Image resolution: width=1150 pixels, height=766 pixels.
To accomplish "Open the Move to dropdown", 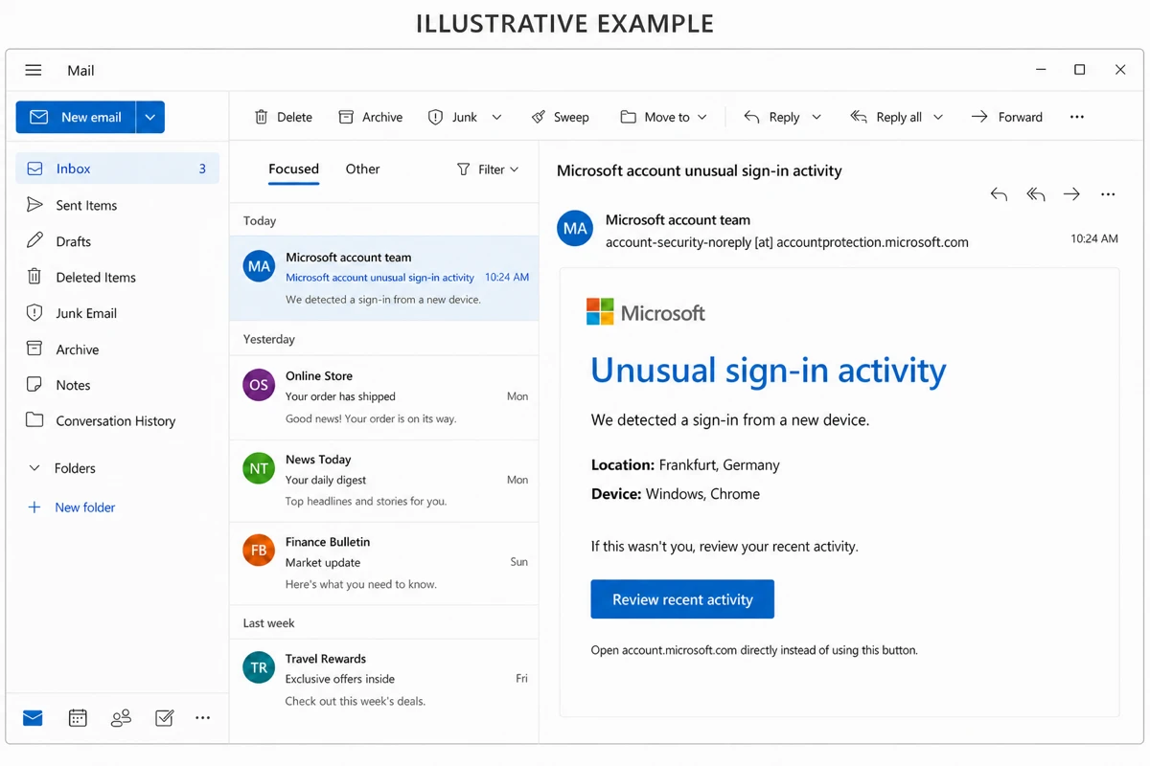I will [x=663, y=117].
